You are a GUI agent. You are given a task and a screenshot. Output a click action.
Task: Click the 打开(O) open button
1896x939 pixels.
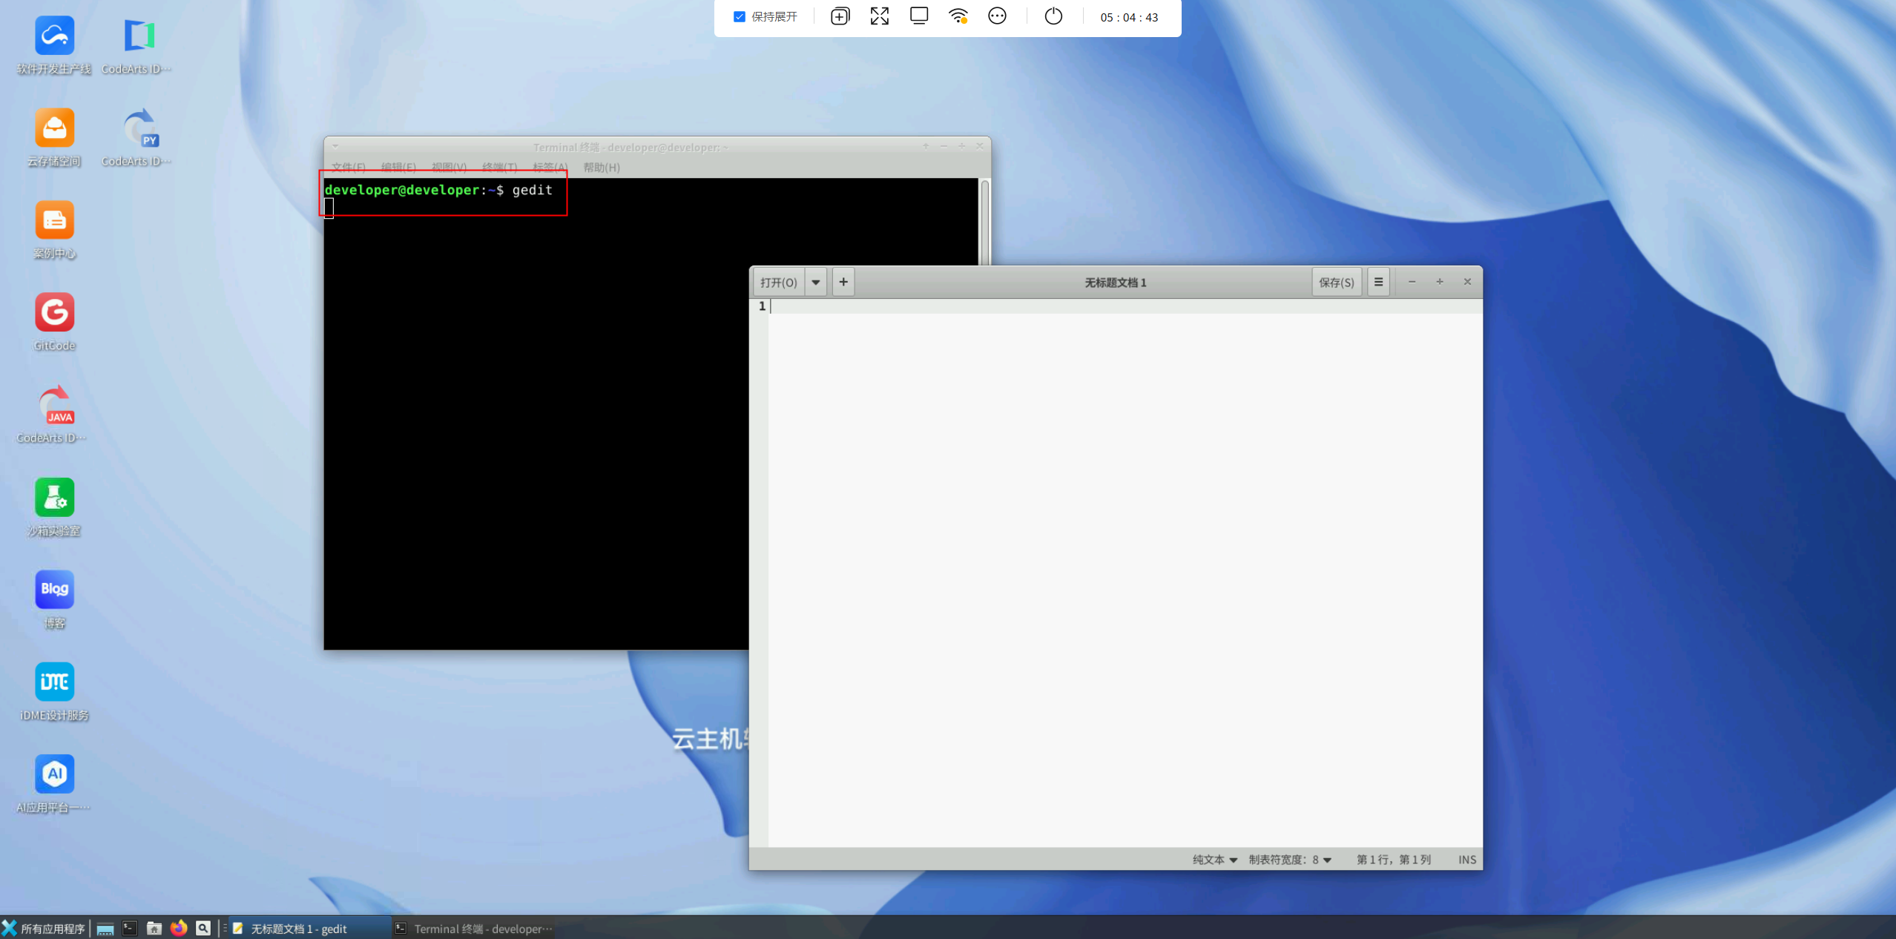[778, 282]
